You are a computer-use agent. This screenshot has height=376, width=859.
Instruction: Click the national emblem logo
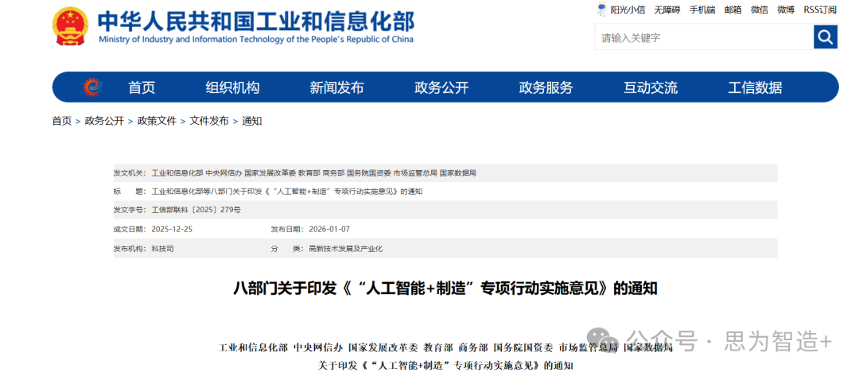pyautogui.click(x=71, y=27)
